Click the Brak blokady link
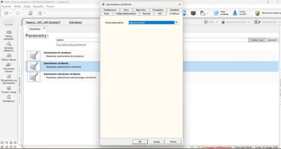 [x=75, y=22]
